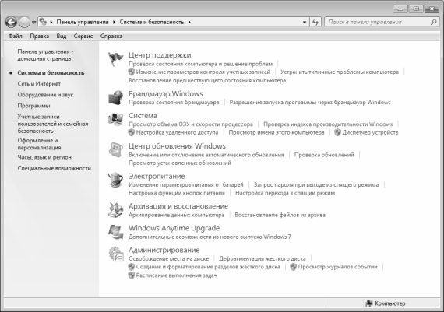
Task: Expand breadcrumb arrow after Панель управления
Action: pos(114,22)
